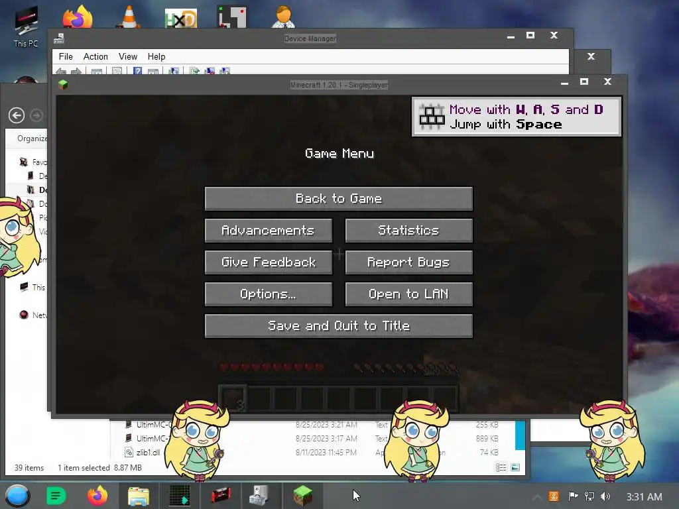This screenshot has height=509, width=679.
Task: Click the Device Manager title bar icon
Action: click(x=59, y=38)
